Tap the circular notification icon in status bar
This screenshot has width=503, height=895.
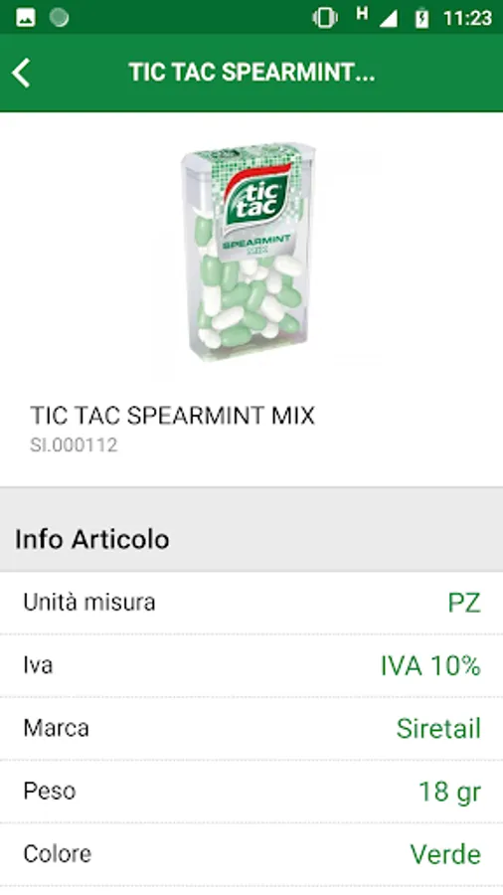(x=59, y=18)
